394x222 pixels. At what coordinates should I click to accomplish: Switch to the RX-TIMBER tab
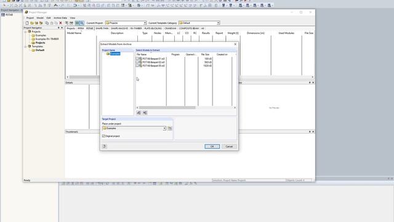(136, 28)
